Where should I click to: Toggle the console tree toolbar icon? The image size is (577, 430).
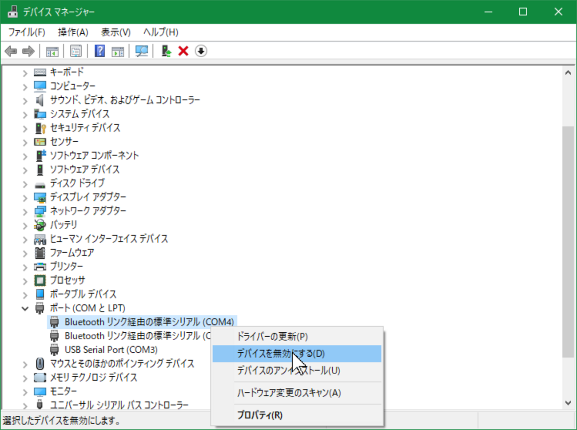pos(52,51)
